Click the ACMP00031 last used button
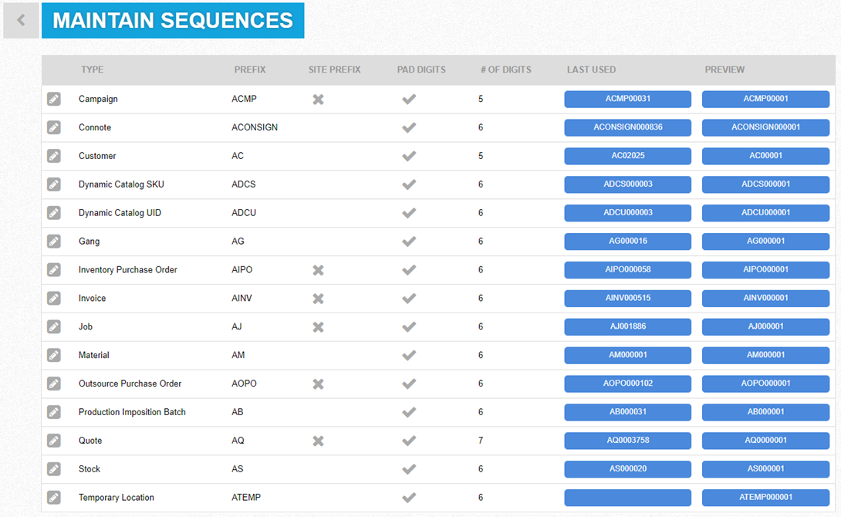Screen dimensions: 841x517 [627, 99]
